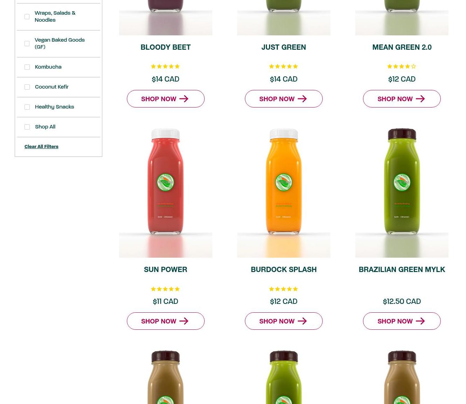Viewport: 466px width, 404px height.
Task: Enable the Coconut Kefir filter checkbox
Action: click(x=27, y=87)
